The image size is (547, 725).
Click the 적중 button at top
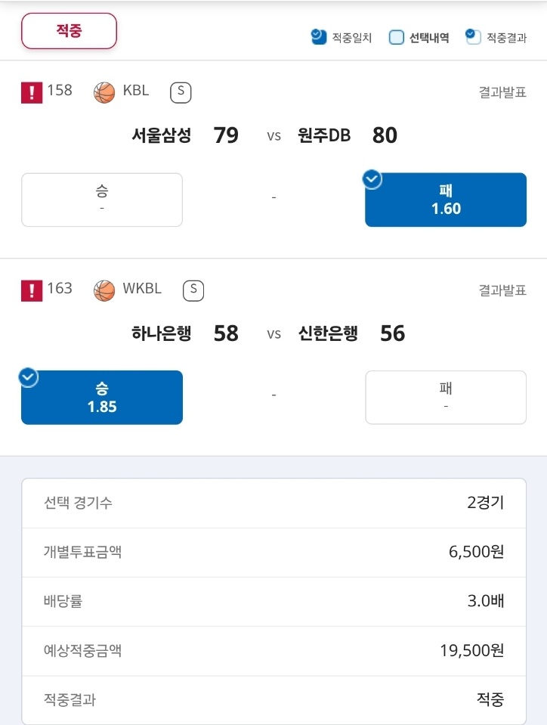coord(69,31)
